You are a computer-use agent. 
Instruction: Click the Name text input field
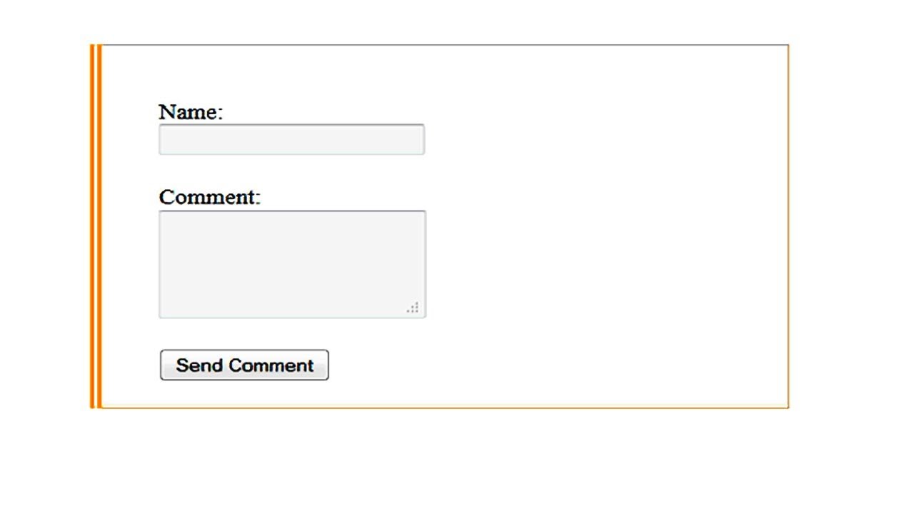(291, 140)
